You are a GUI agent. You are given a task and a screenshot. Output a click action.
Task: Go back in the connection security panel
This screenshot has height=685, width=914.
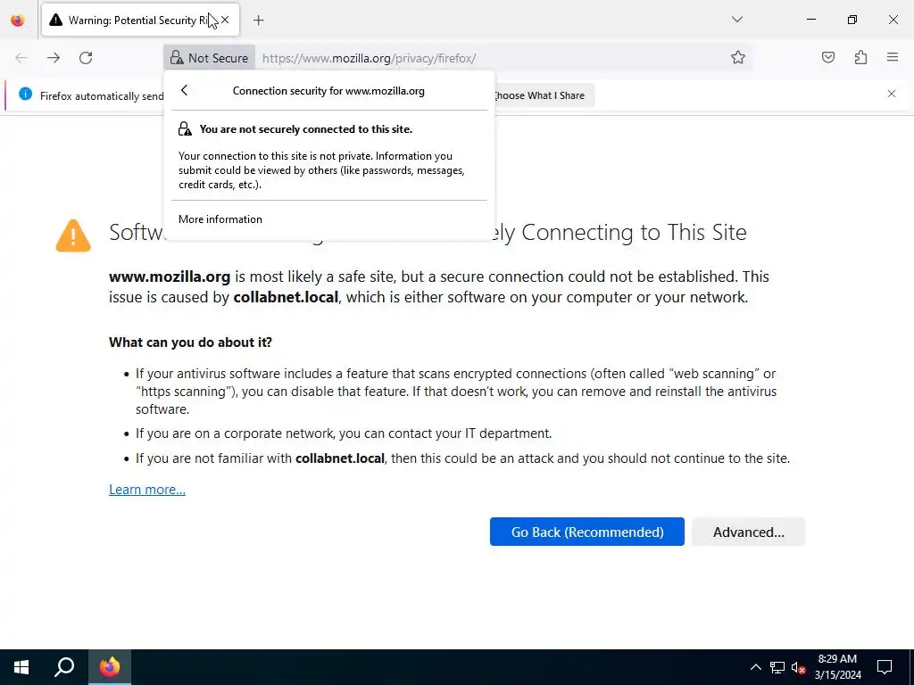click(185, 90)
